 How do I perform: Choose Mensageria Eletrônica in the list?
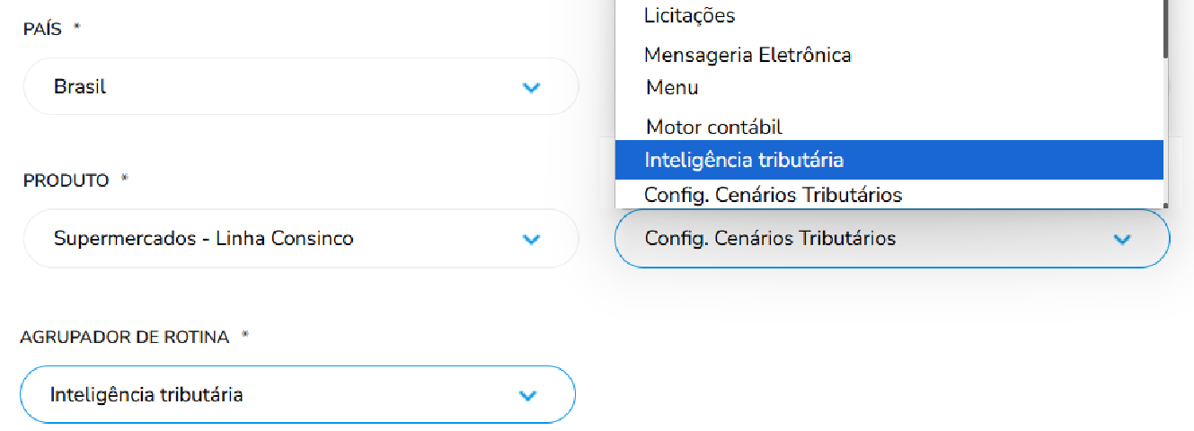coord(747,55)
